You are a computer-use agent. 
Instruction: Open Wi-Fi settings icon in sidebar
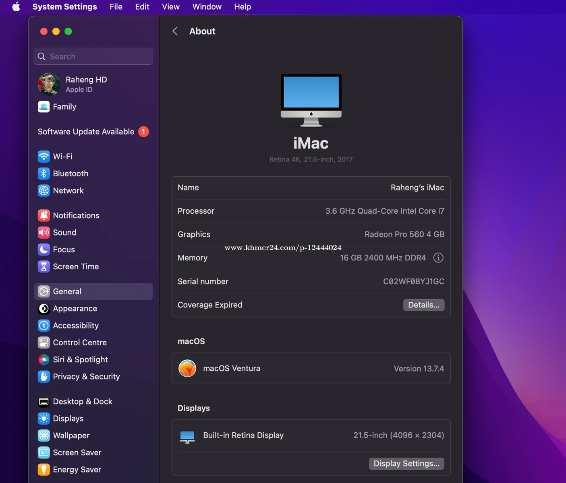point(44,157)
